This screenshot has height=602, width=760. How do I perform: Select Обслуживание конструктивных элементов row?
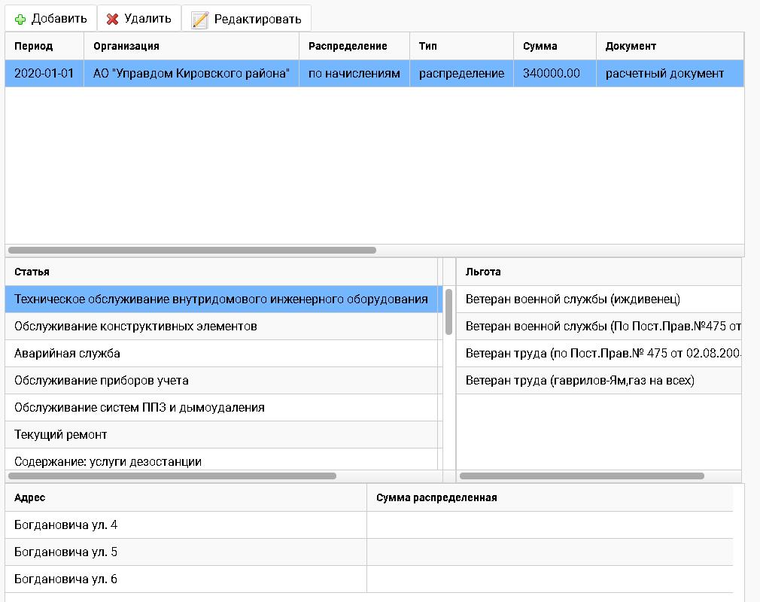click(135, 326)
